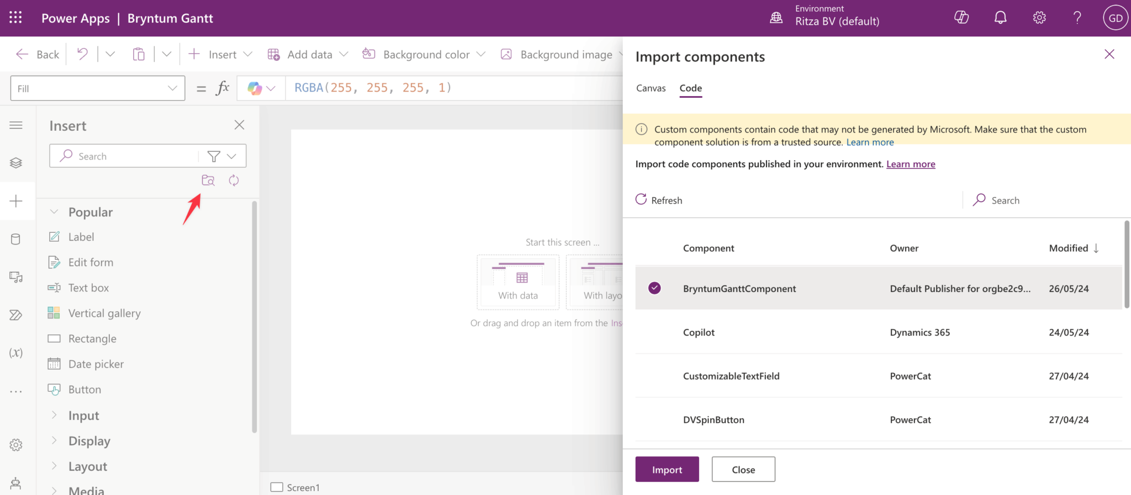Open Tree view layers icon
Viewport: 1131px width, 495px height.
click(x=16, y=163)
